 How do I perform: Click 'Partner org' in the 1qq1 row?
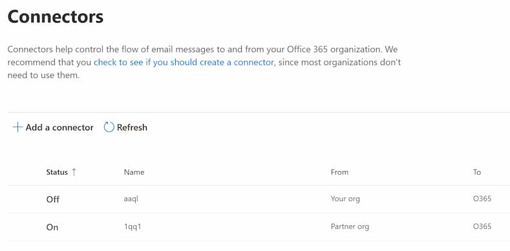[x=350, y=226]
